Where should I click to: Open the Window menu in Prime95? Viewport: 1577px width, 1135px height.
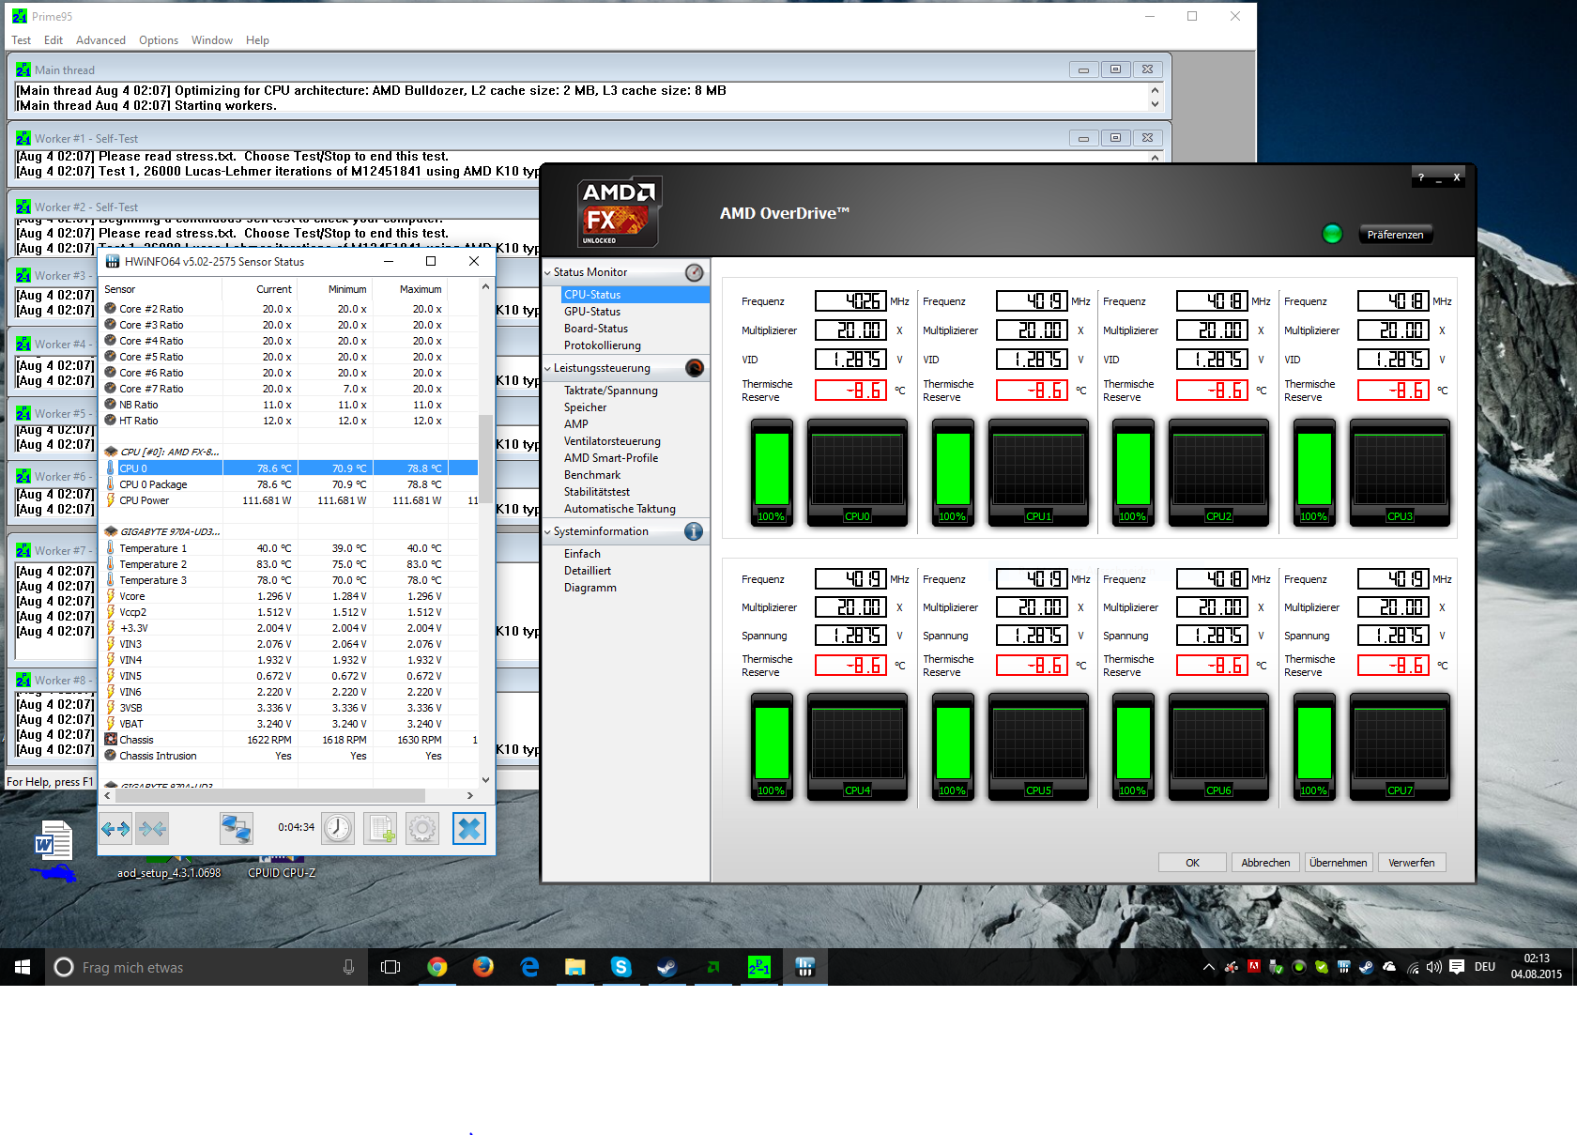click(212, 40)
